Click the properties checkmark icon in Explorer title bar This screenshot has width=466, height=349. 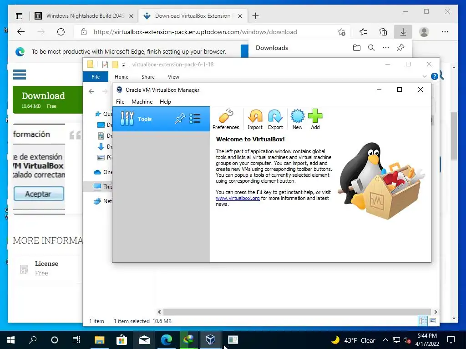(x=105, y=65)
